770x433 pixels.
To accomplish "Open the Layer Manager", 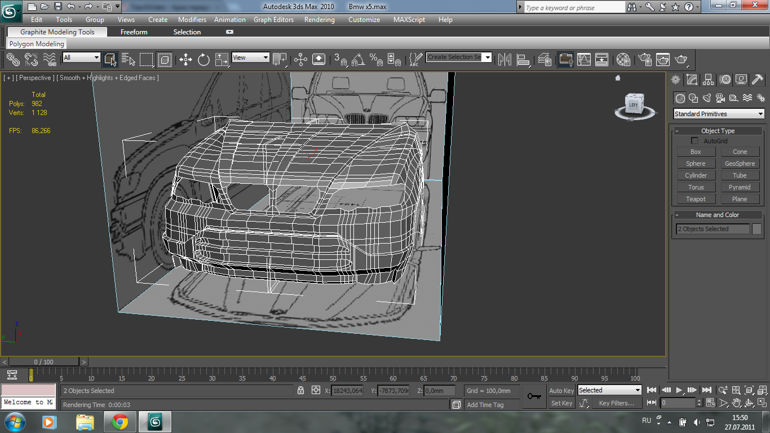I will (545, 59).
